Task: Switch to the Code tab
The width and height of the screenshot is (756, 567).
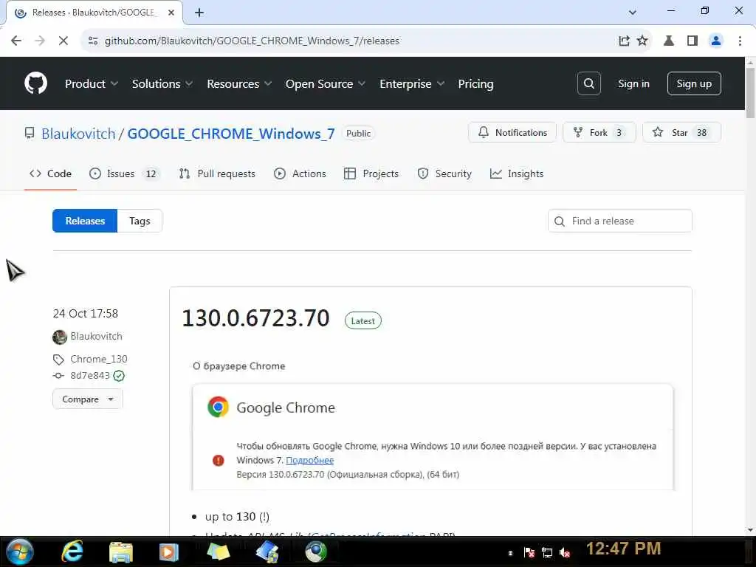Action: (x=51, y=173)
